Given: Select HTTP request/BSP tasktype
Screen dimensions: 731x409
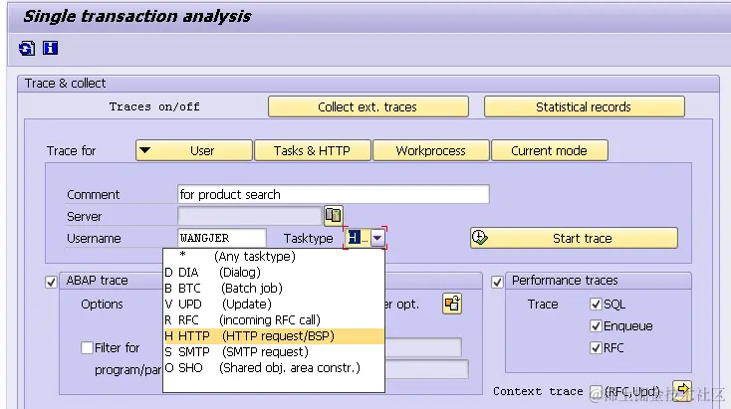Looking at the screenshot, I should pyautogui.click(x=274, y=336).
